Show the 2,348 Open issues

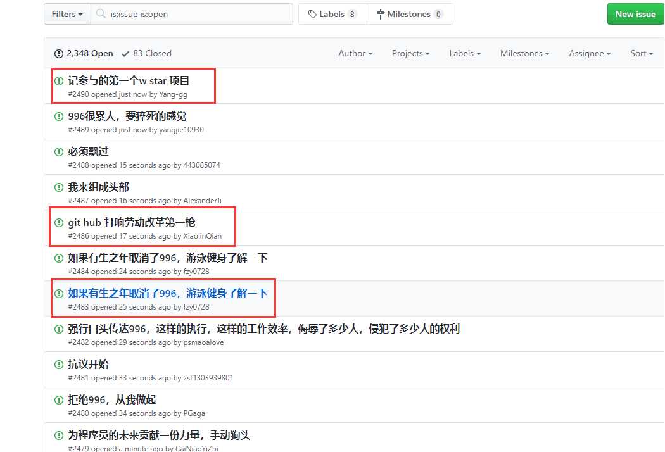(x=84, y=53)
